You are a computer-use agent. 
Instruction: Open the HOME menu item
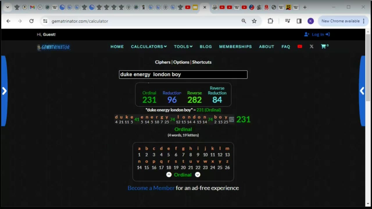(x=117, y=46)
